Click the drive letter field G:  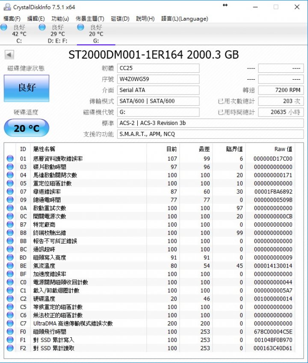tap(158, 112)
